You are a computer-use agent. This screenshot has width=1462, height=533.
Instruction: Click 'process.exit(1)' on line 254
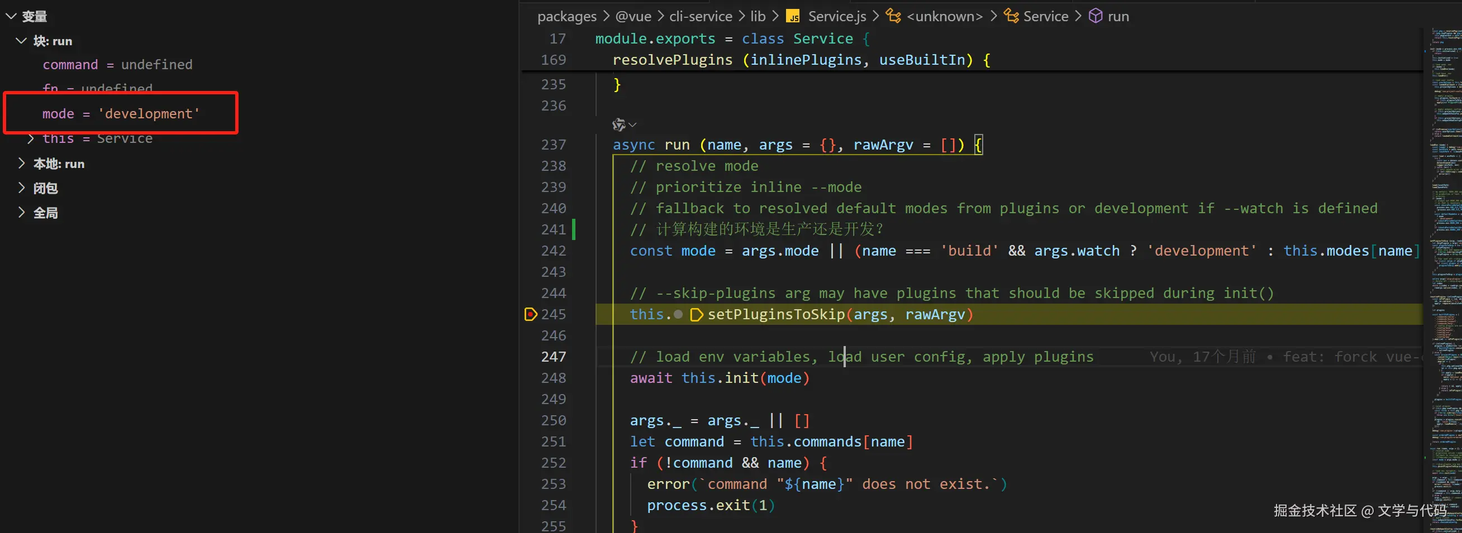coord(711,505)
